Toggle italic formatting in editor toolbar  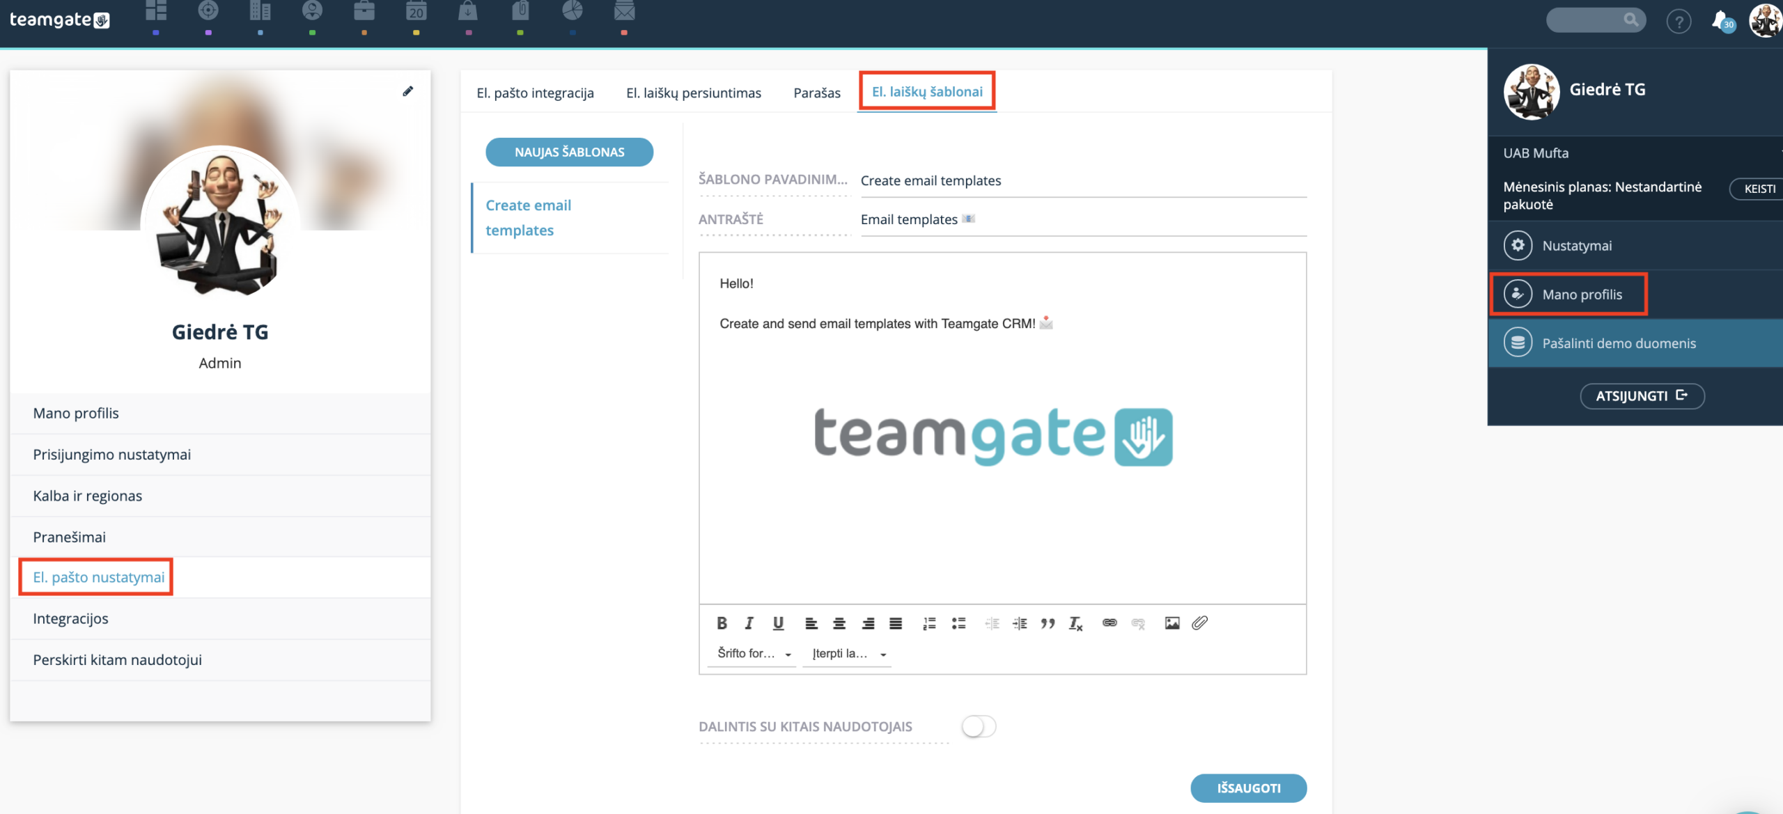[749, 623]
